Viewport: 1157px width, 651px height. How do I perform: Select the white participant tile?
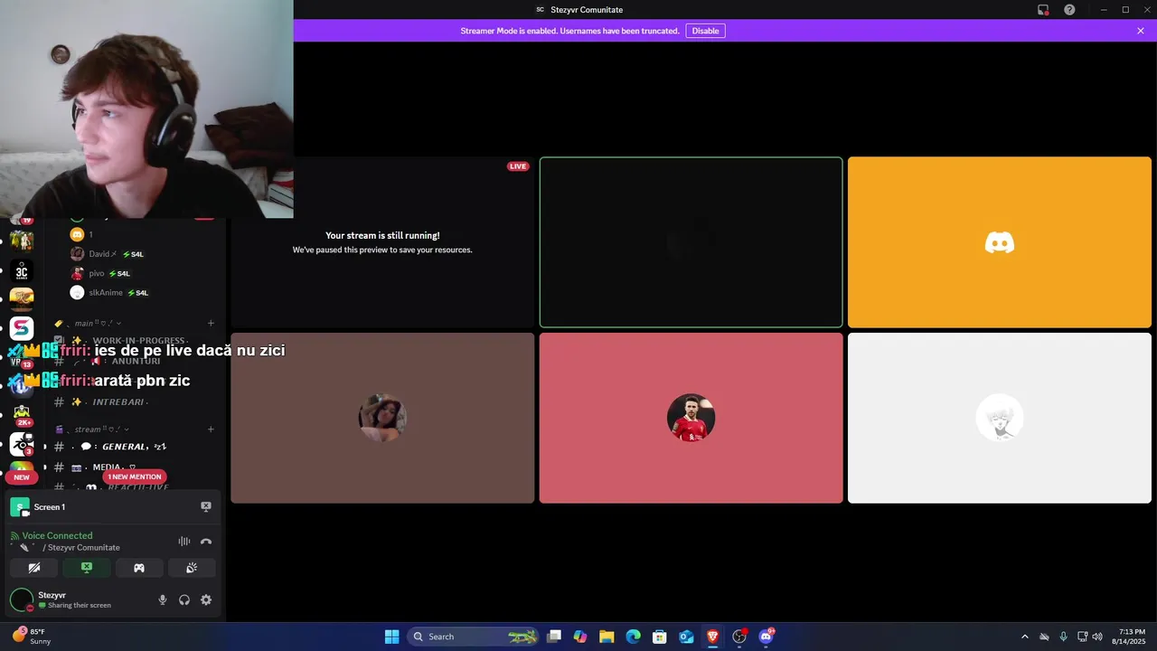(x=1000, y=418)
